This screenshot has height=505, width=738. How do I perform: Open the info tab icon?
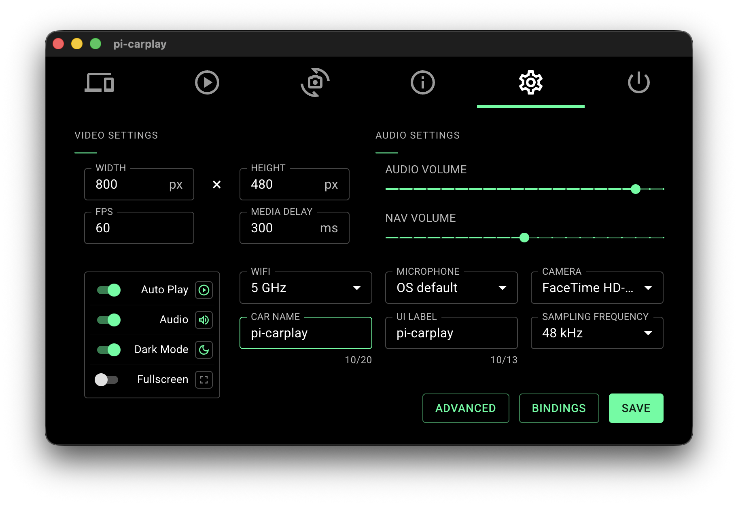pos(422,83)
